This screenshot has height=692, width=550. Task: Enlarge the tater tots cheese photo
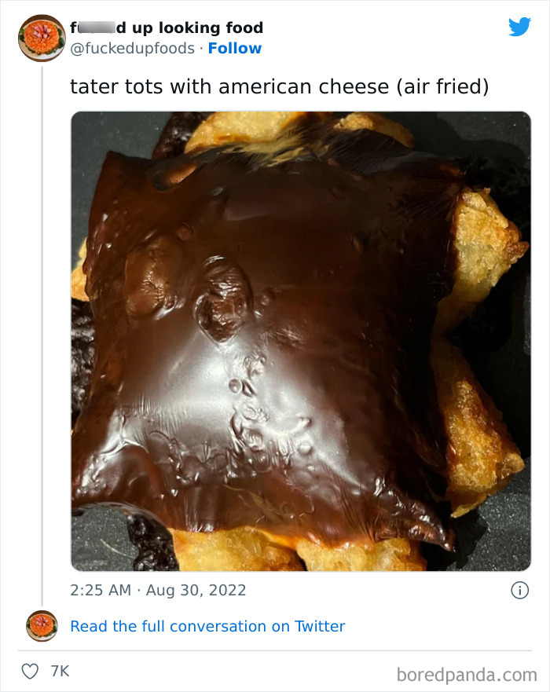(301, 341)
